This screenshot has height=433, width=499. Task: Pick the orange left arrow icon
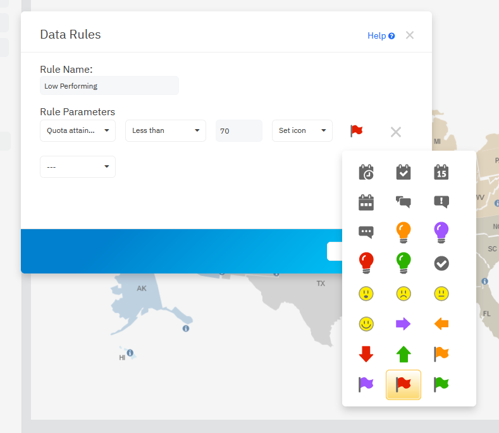click(441, 324)
